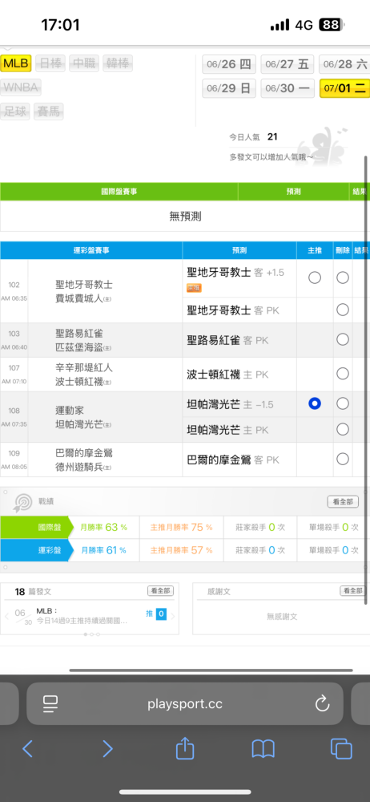
Task: Select 刪除 radio for 聖地牙哥教士 客 +1.5
Action: (343, 277)
